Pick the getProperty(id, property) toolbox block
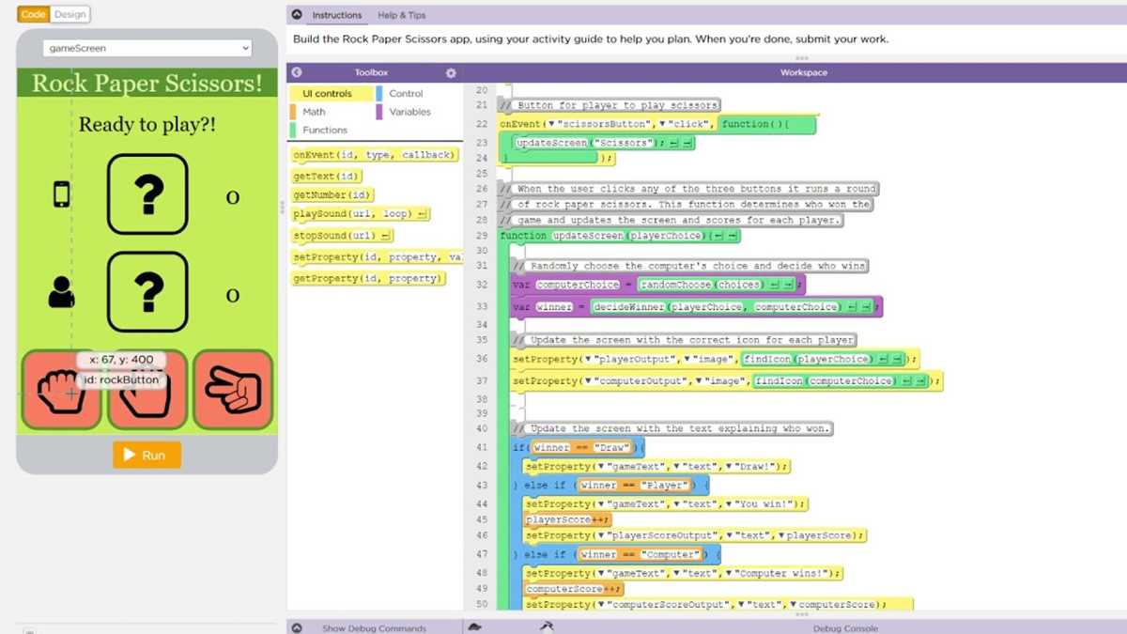Viewport: 1127px width, 634px height. 367,279
